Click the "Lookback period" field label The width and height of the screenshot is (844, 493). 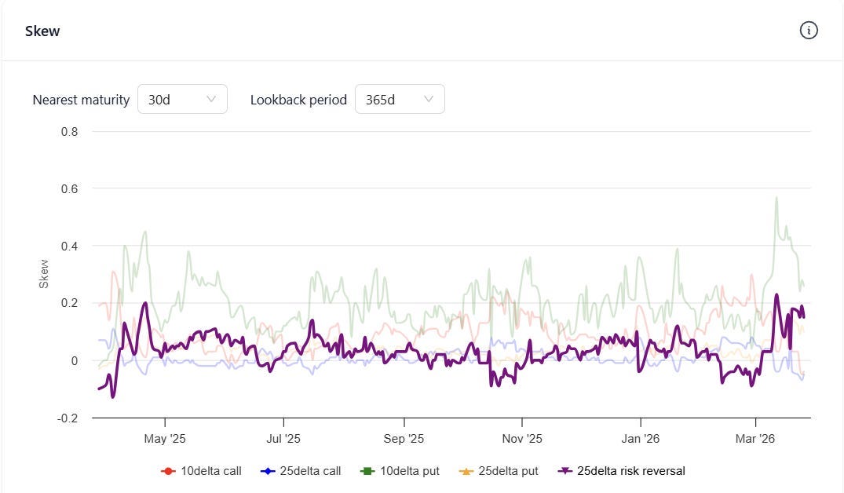(x=298, y=100)
